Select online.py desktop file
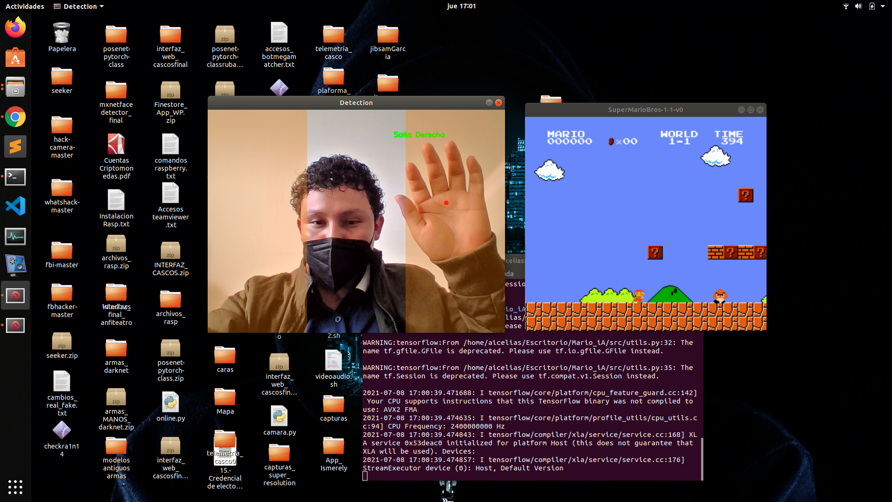Image resolution: width=892 pixels, height=502 pixels. click(x=171, y=403)
